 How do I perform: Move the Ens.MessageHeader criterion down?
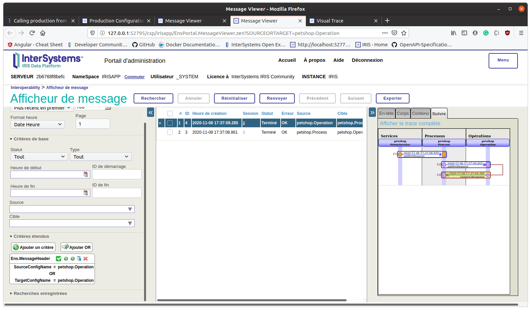(x=73, y=259)
